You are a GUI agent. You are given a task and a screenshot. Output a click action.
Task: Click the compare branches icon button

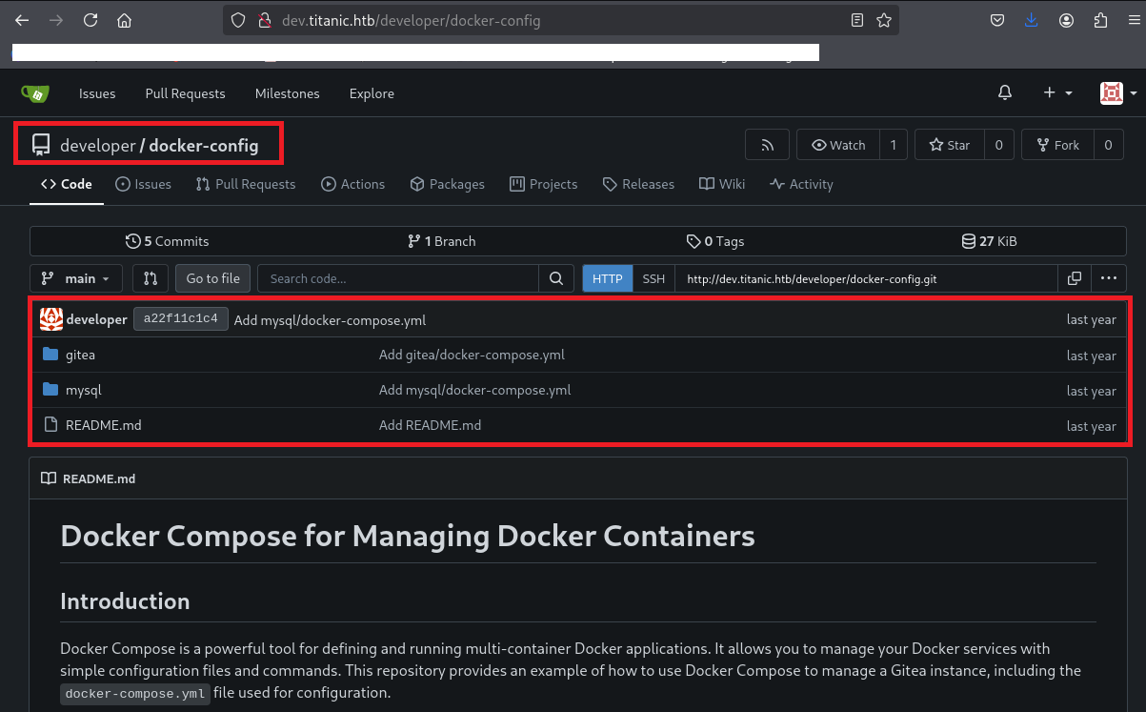click(150, 278)
